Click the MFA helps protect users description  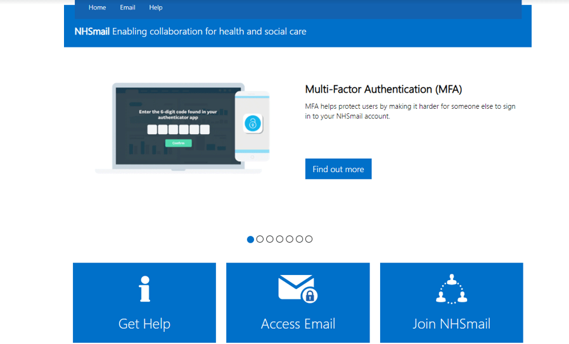pyautogui.click(x=410, y=111)
